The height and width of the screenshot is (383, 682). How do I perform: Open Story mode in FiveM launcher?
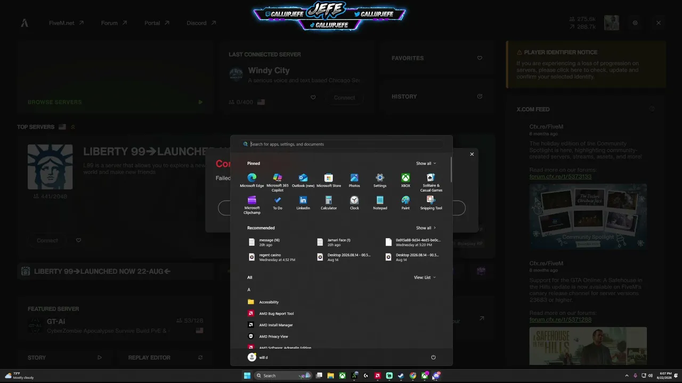[64, 357]
